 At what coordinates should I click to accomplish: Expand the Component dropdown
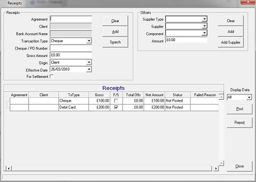[204, 34]
